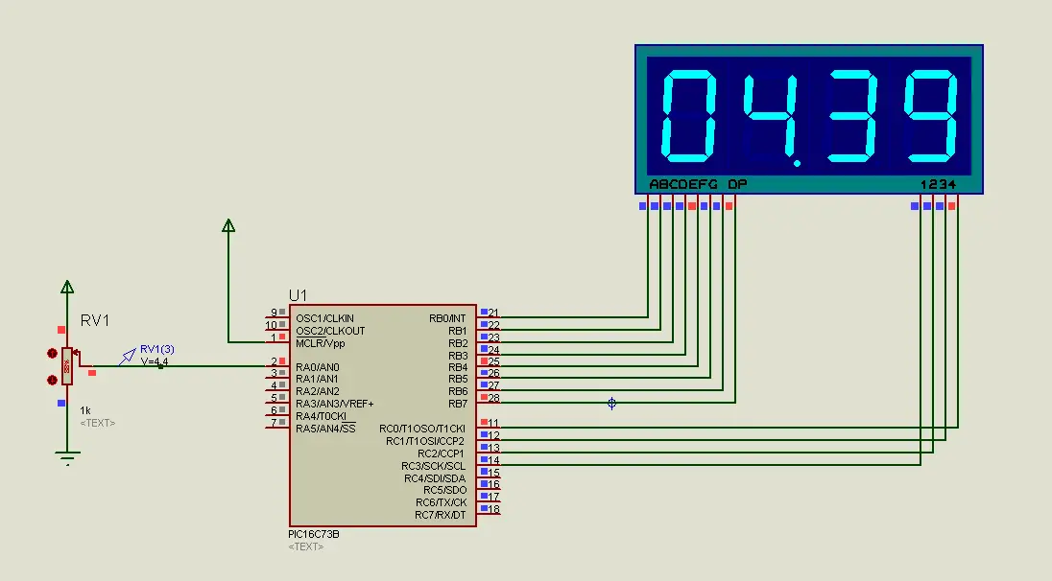This screenshot has width=1052, height=581.
Task: Click the RA5/AN4/SS pin label
Action: click(x=325, y=429)
